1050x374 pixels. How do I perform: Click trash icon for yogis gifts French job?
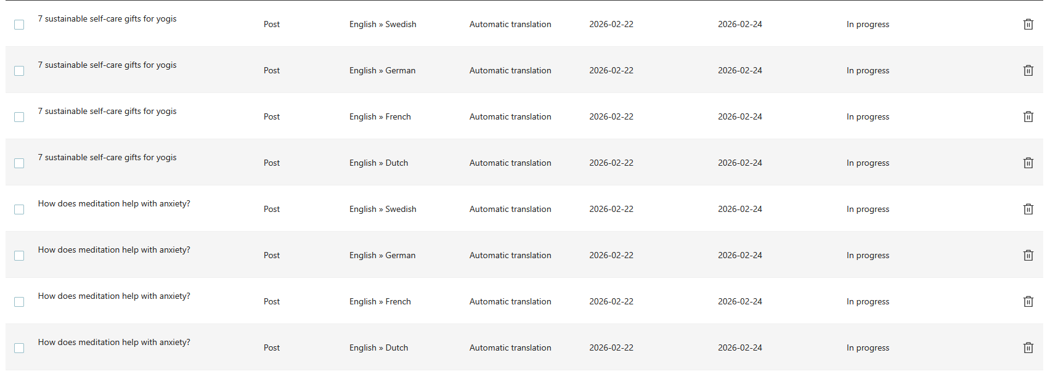pyautogui.click(x=1028, y=117)
